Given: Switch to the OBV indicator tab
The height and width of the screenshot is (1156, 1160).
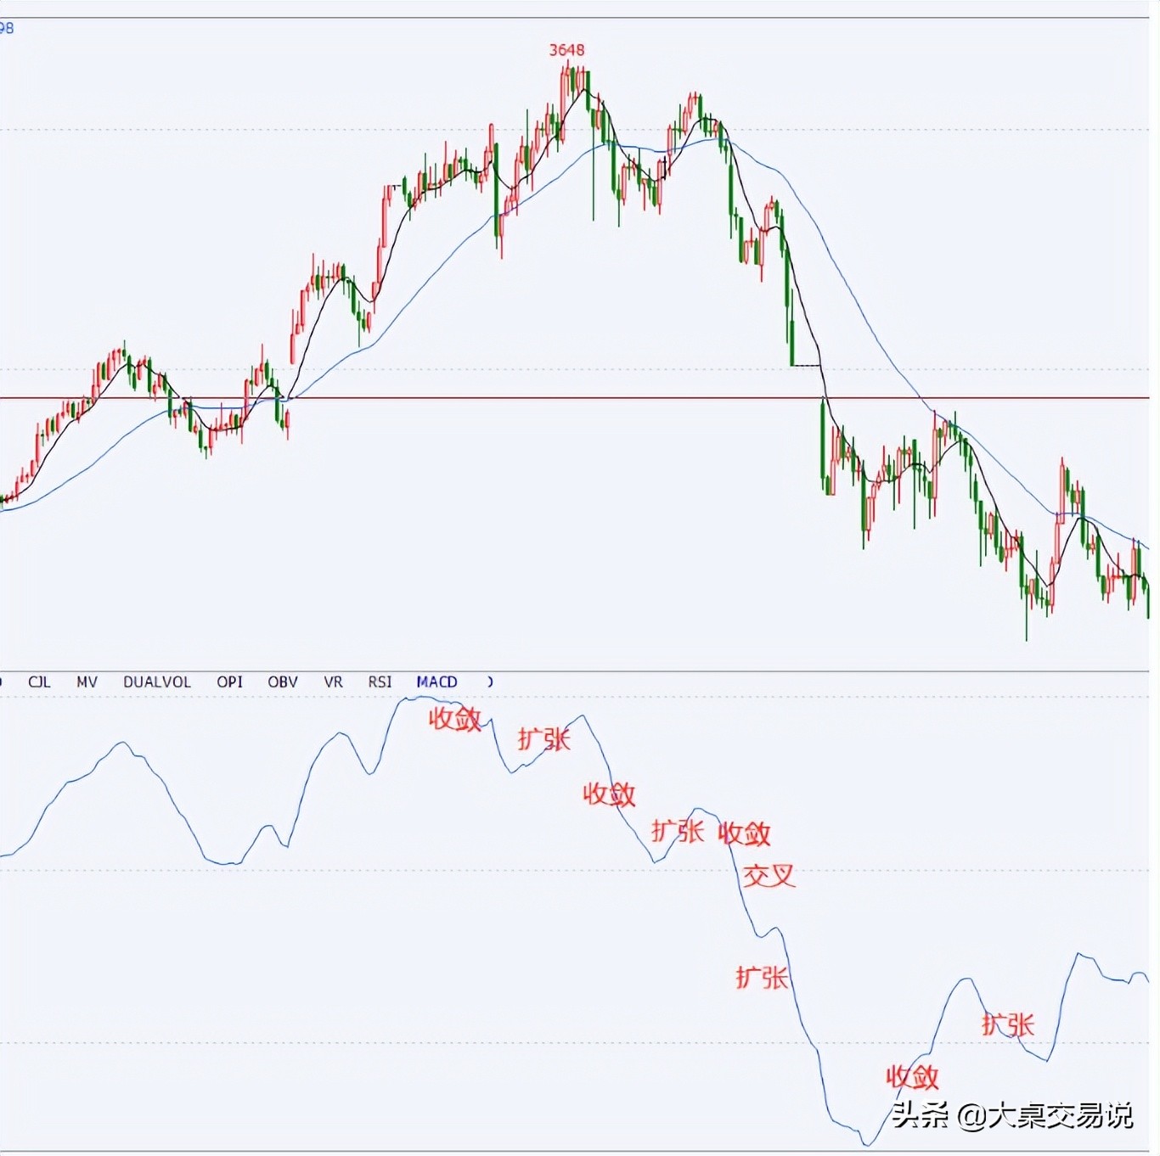Looking at the screenshot, I should pyautogui.click(x=283, y=682).
